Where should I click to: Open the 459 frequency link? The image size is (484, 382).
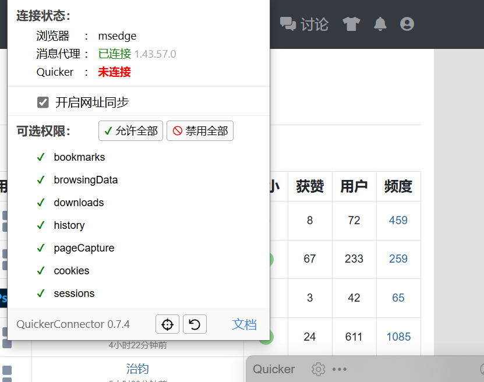pyautogui.click(x=398, y=220)
